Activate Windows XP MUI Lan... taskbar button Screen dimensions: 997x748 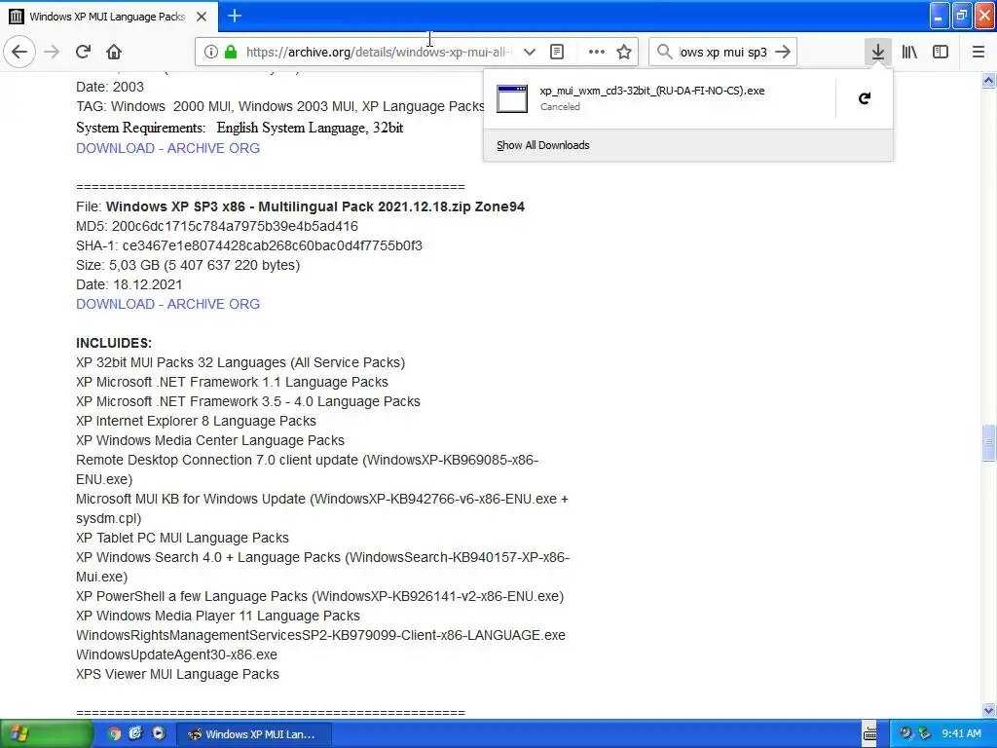254,734
